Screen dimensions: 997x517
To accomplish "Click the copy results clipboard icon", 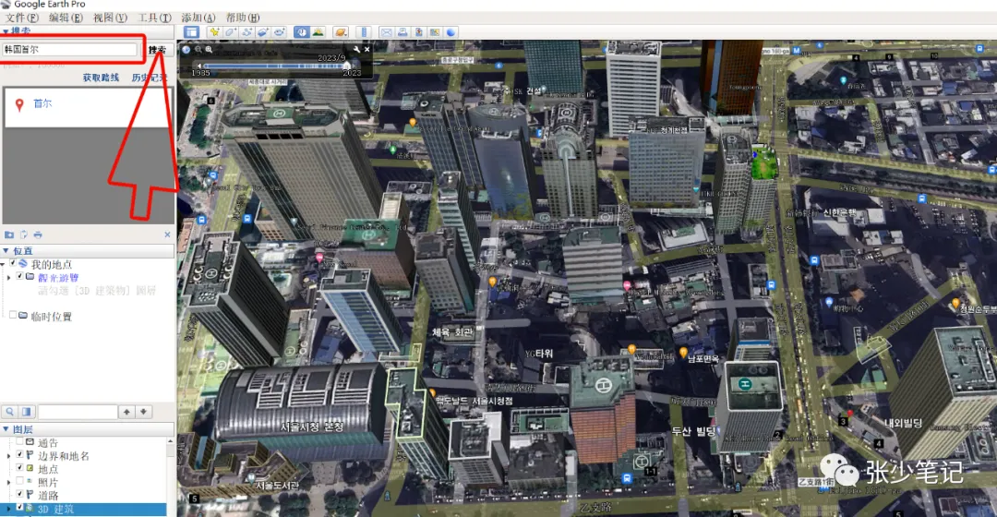I will pyautogui.click(x=23, y=234).
